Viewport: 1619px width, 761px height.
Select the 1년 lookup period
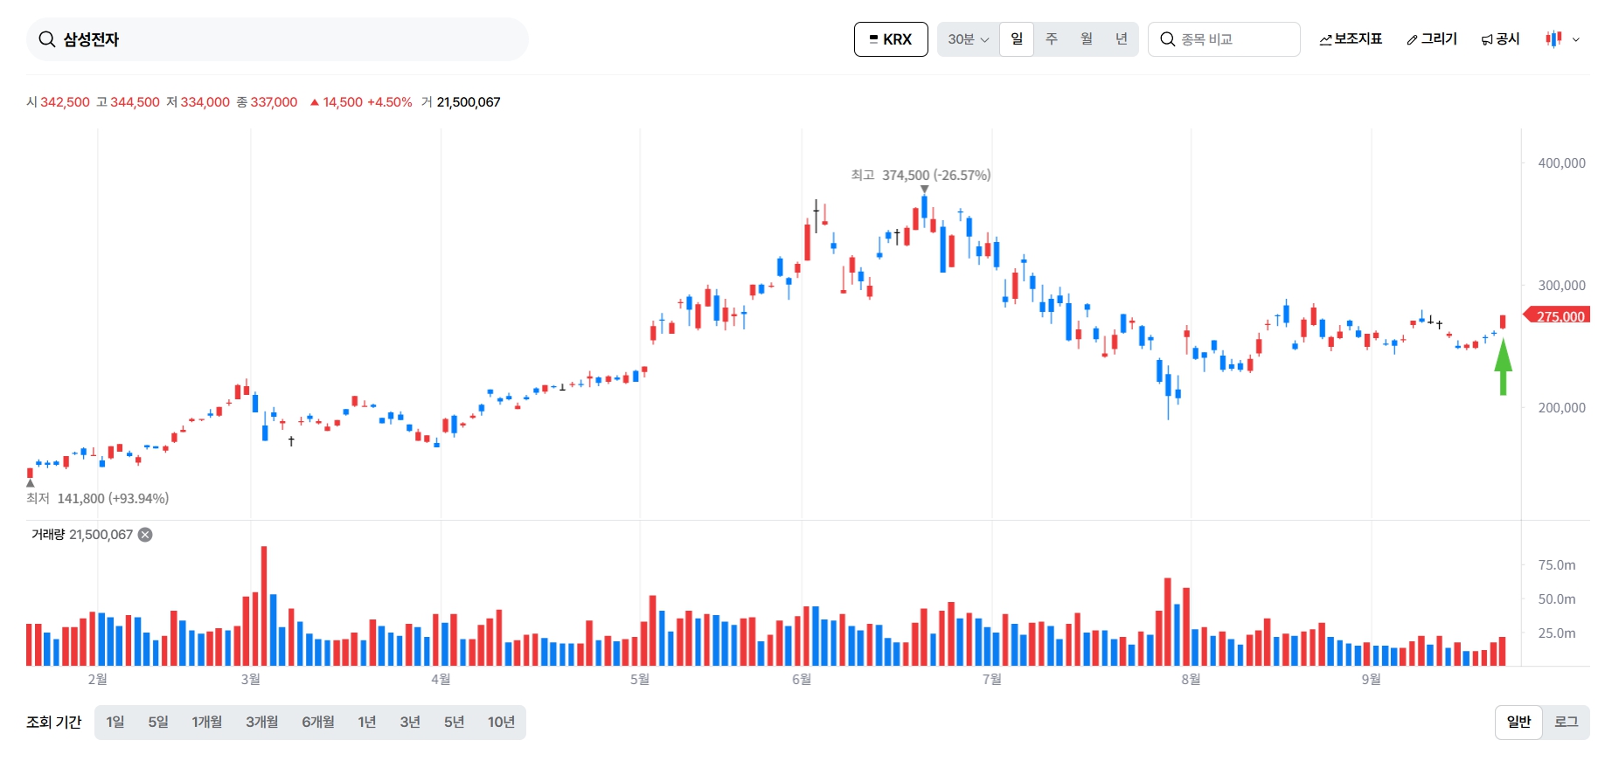pyautogui.click(x=367, y=723)
